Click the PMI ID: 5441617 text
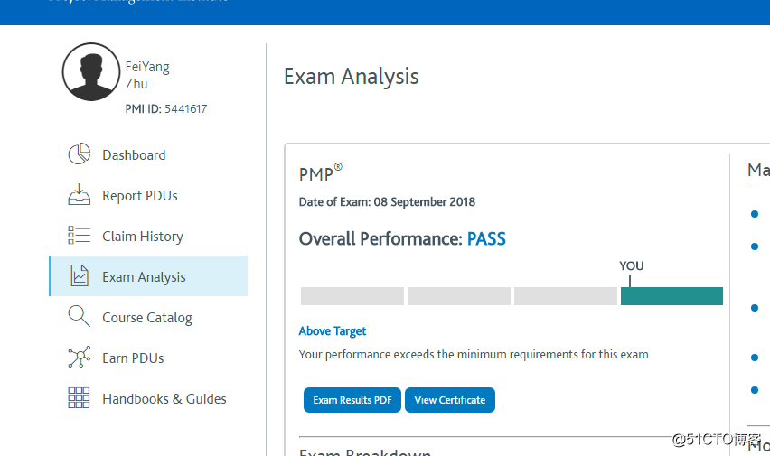Screen dimensions: 770x456 pos(166,108)
